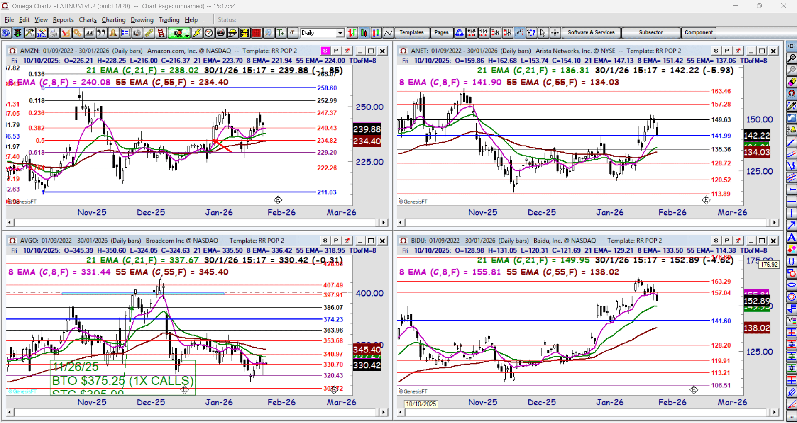This screenshot has height=423, width=797.
Task: Toggle the S button on ANET chart
Action: tap(716, 51)
